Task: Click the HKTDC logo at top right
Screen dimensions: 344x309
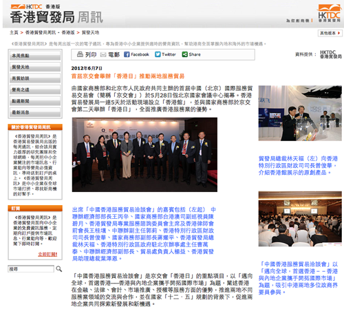Action: tap(329, 13)
